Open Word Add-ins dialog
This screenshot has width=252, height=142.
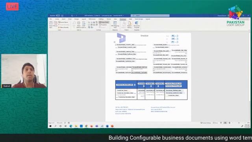(79, 24)
